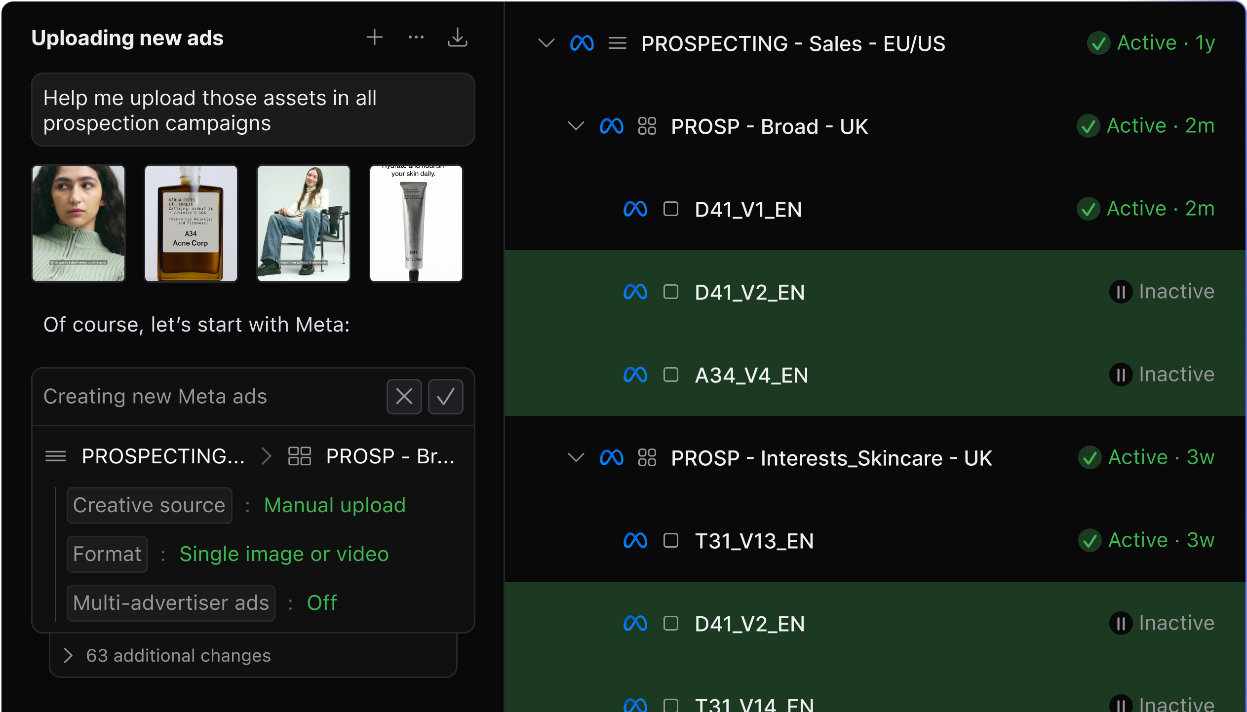This screenshot has width=1247, height=712.
Task: Click PROSP - Br... breadcrumb item
Action: (390, 456)
